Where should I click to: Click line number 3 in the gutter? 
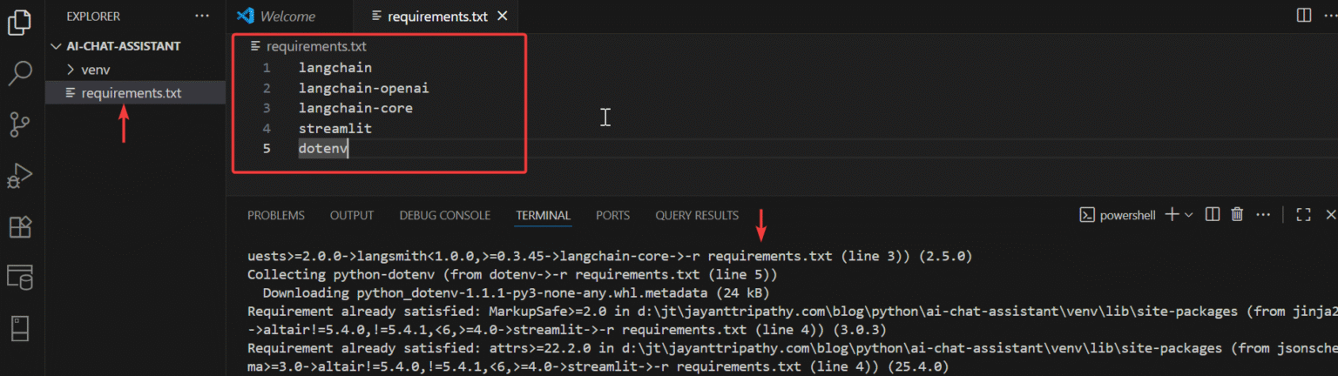[267, 108]
